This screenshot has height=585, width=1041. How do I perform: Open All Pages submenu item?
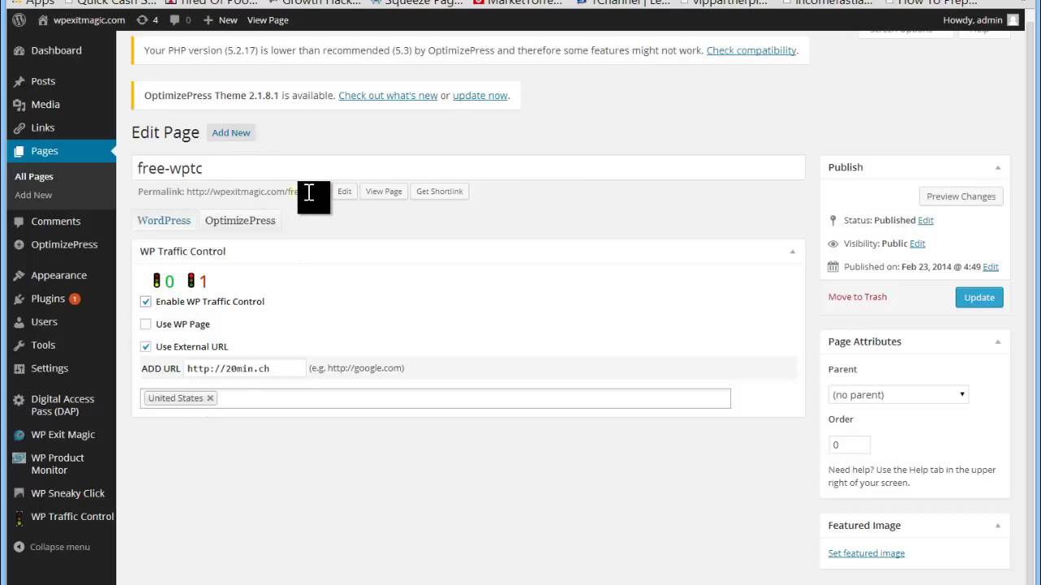(34, 176)
